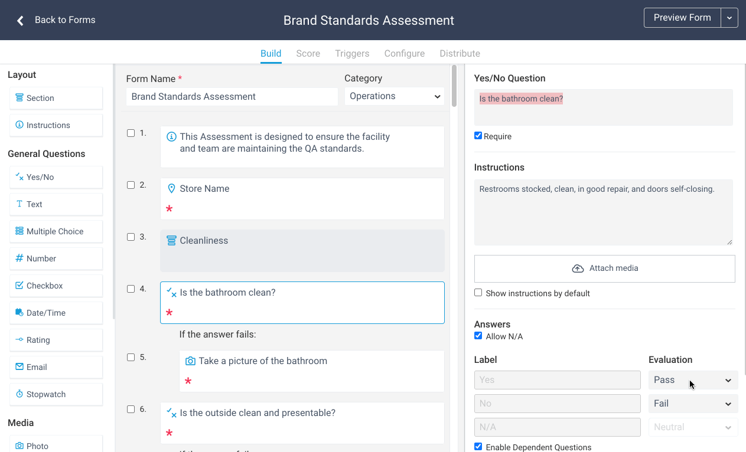Viewport: 746px width, 452px height.
Task: Click the Yes/No Question text field
Action: pos(604,107)
